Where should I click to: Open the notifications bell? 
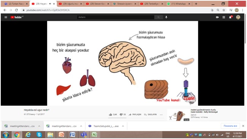230,17
